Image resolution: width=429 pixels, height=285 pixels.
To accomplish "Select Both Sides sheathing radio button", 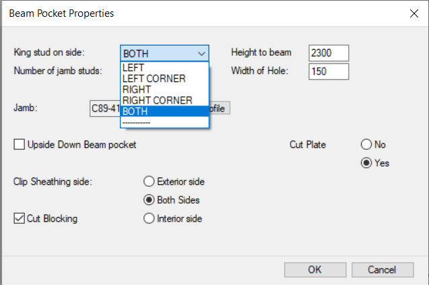I will point(149,200).
